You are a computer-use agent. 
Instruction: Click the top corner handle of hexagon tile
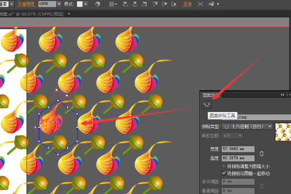tap(58, 100)
